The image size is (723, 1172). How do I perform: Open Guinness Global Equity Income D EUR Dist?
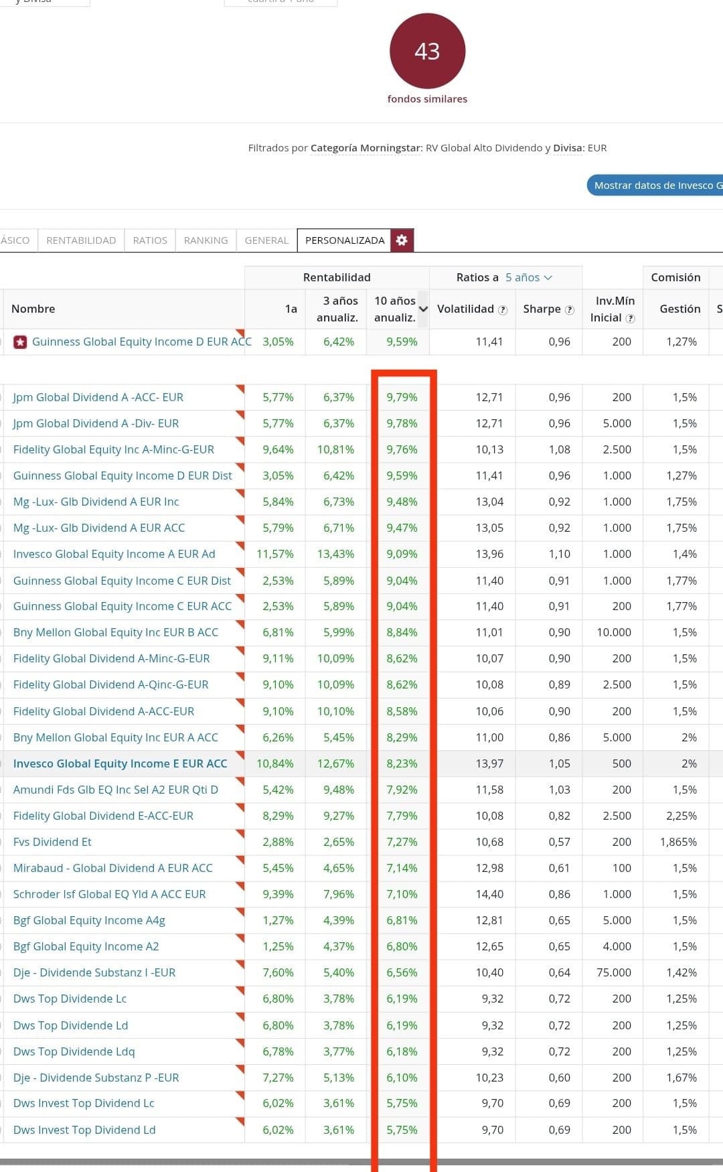(x=123, y=475)
